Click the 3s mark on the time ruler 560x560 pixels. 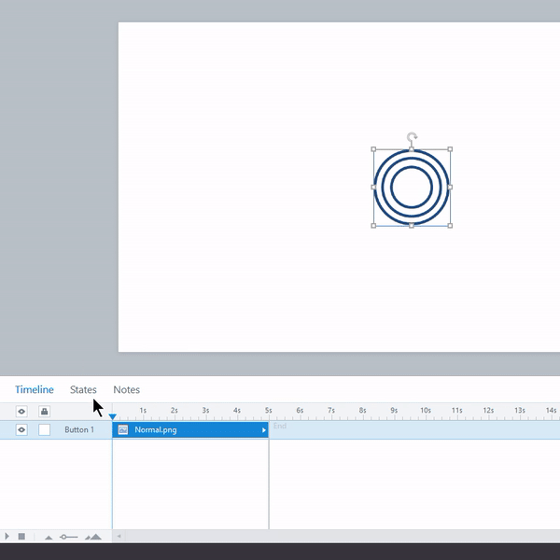click(x=205, y=411)
